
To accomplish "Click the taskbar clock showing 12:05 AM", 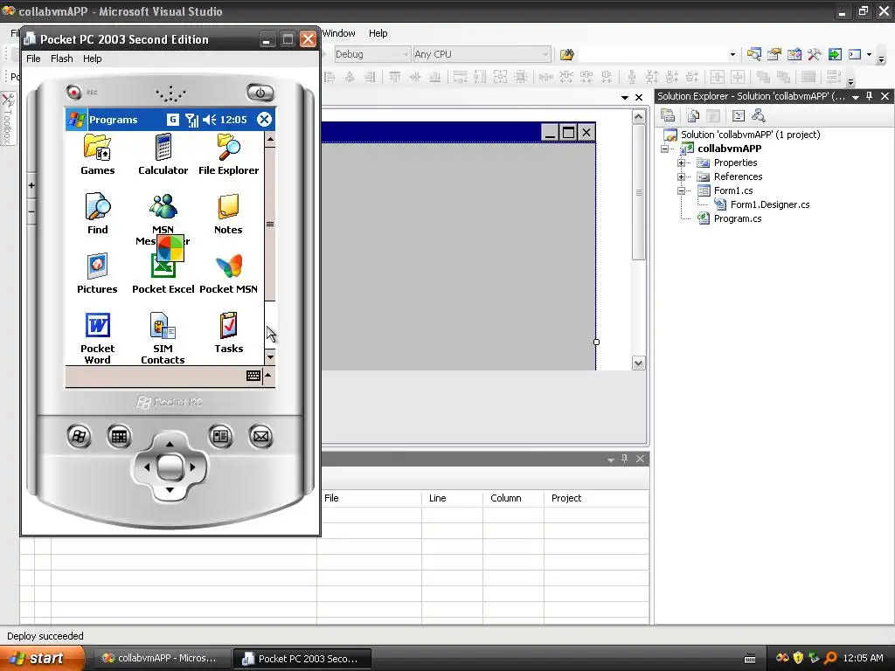I will 863,658.
